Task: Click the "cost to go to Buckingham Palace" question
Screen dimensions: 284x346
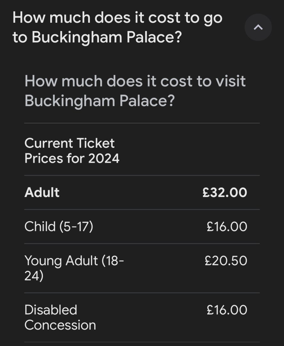Action: [117, 28]
